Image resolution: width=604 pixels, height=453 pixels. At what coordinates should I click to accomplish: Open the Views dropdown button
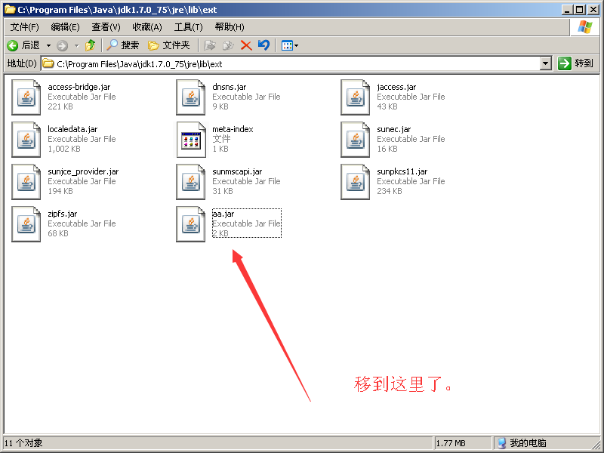click(x=290, y=45)
